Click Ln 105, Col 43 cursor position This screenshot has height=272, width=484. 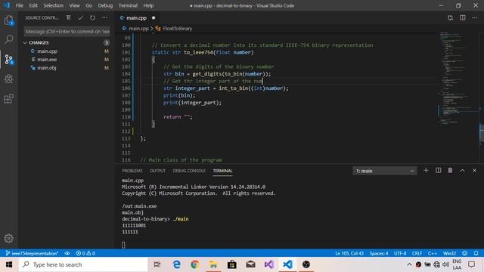point(349,253)
